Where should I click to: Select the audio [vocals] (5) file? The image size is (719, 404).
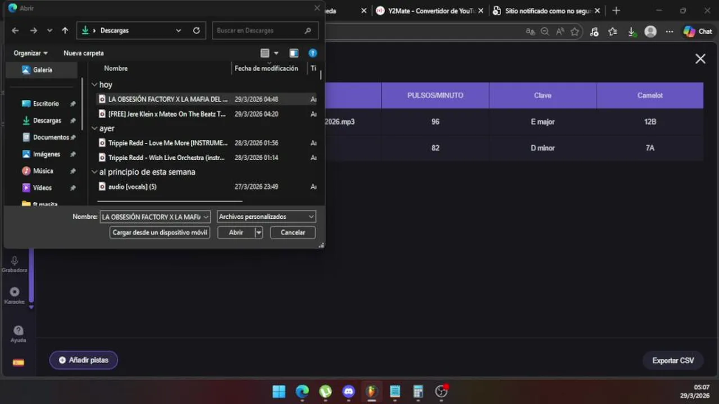click(x=207, y=187)
